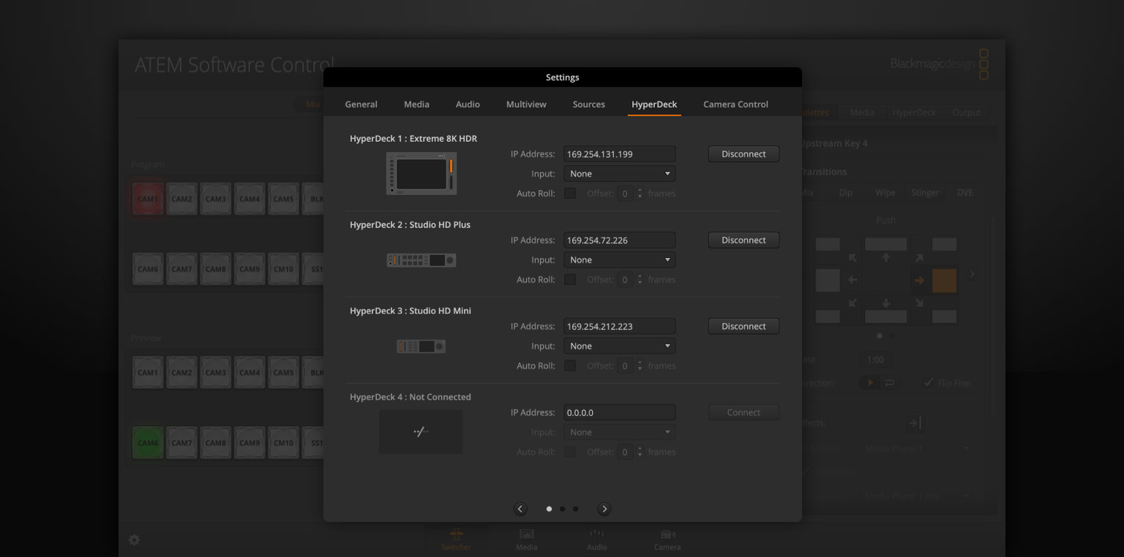
Task: Open the Camera page icon at the bottom
Action: point(667,539)
